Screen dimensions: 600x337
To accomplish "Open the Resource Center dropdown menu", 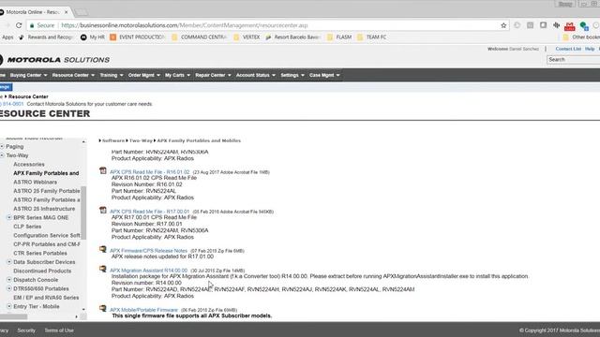I will click(73, 75).
